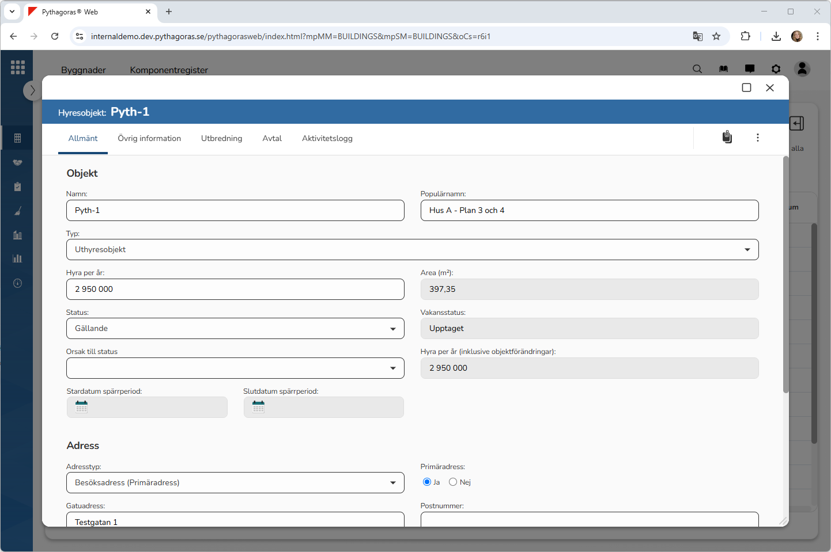This screenshot has height=552, width=831.
Task: Click the dialog's vertical scrollbar
Action: tap(785, 276)
